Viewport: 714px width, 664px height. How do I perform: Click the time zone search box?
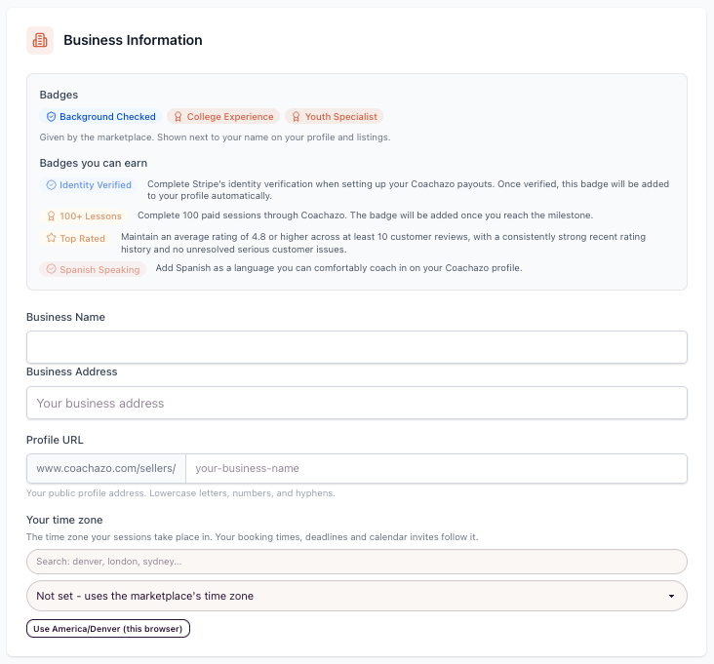[x=357, y=562]
